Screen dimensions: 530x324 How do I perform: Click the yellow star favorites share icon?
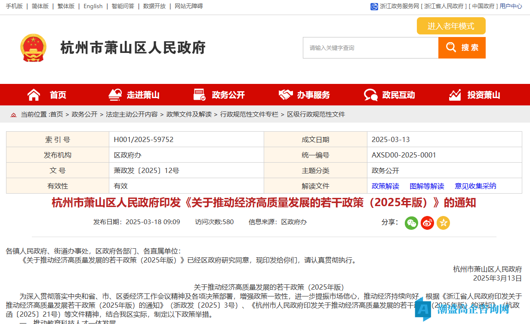pos(443,223)
